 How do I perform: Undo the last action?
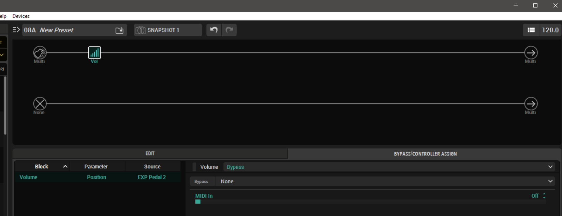click(214, 30)
